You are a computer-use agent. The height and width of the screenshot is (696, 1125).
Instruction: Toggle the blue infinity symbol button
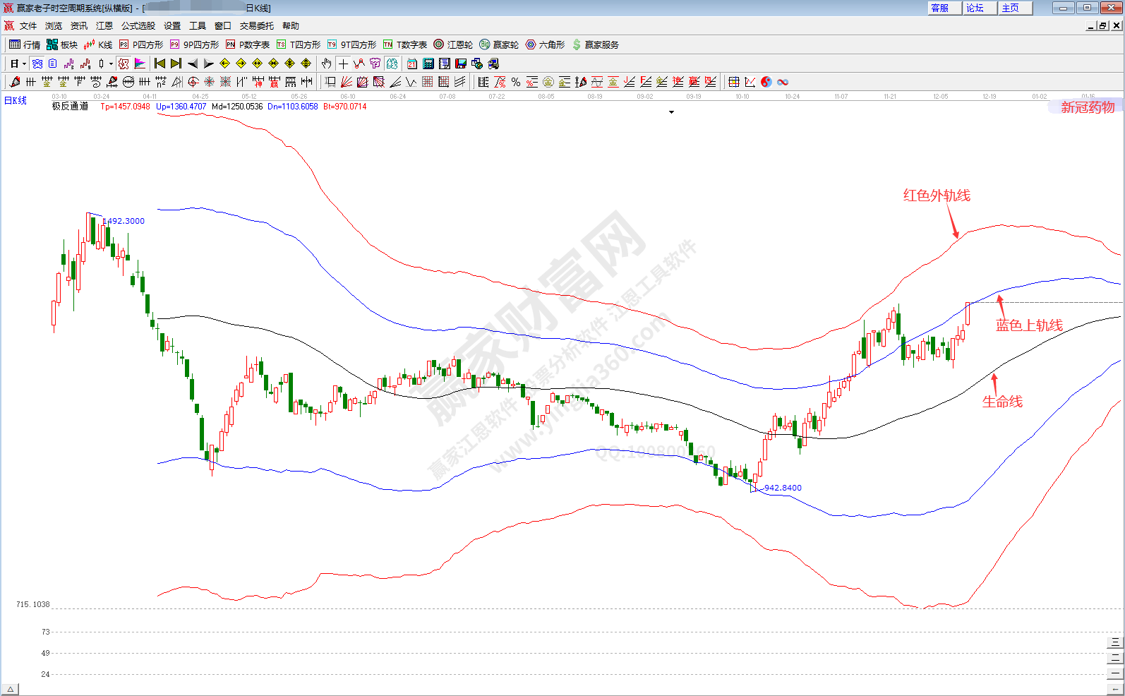tap(783, 82)
